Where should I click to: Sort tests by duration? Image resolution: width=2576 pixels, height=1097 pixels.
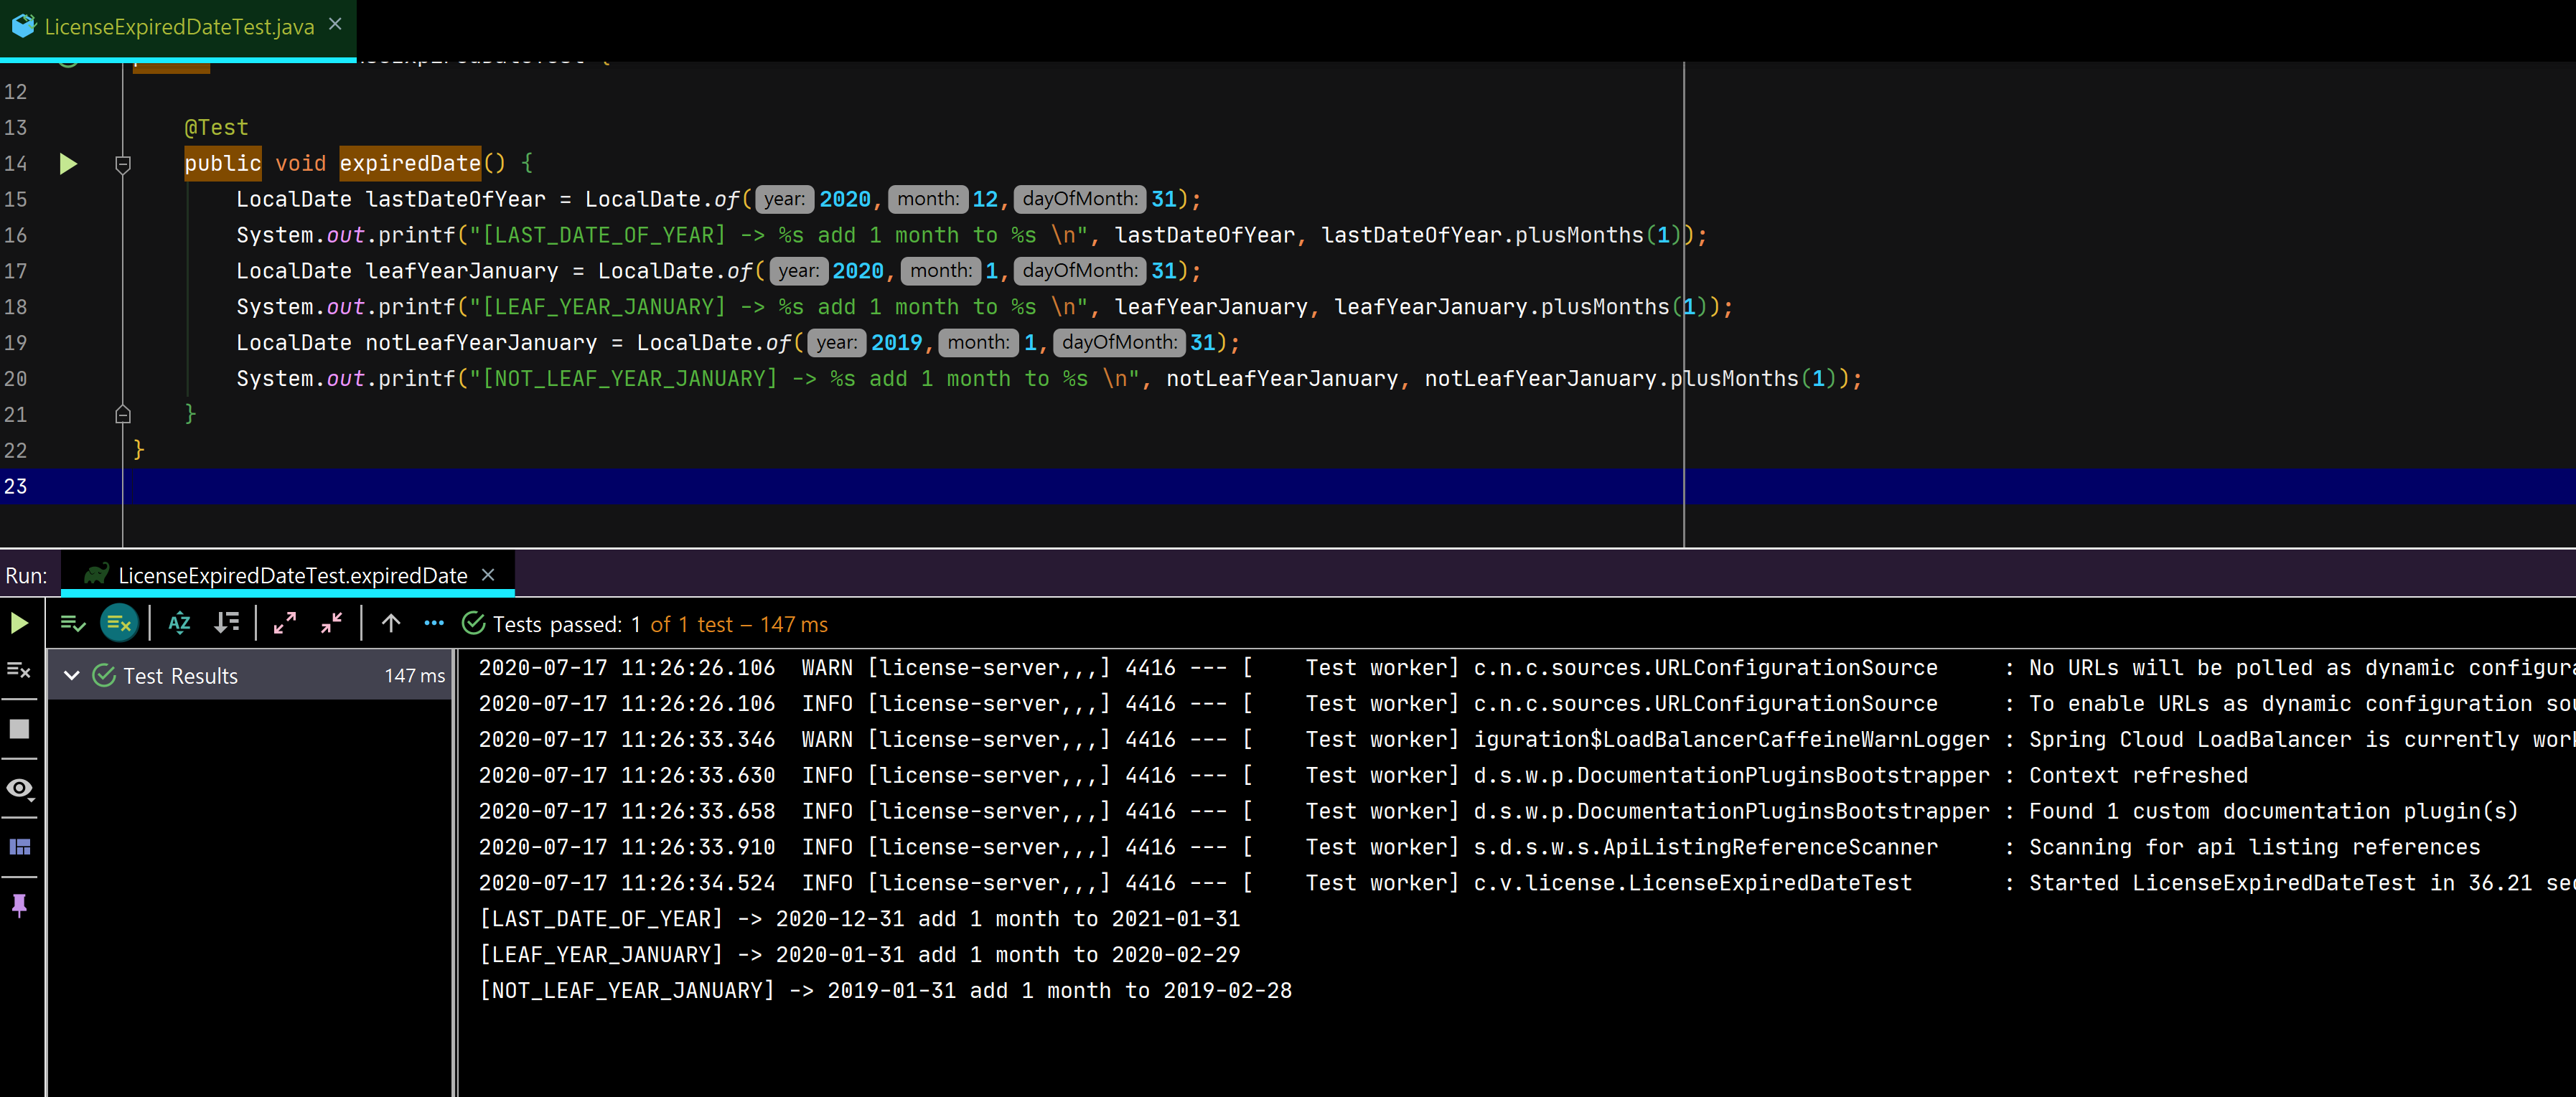pos(227,624)
